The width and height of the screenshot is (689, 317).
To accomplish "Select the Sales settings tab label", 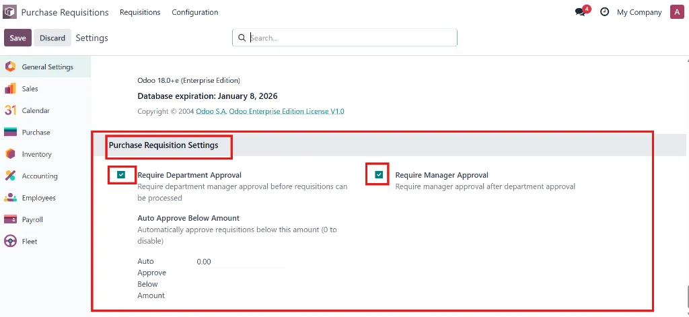I will [30, 88].
